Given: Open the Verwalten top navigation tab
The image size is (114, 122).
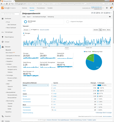Looking at the screenshot, I should click(50, 8).
